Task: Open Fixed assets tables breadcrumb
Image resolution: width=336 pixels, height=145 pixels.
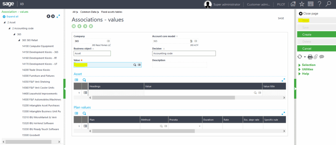Action: tap(112, 12)
